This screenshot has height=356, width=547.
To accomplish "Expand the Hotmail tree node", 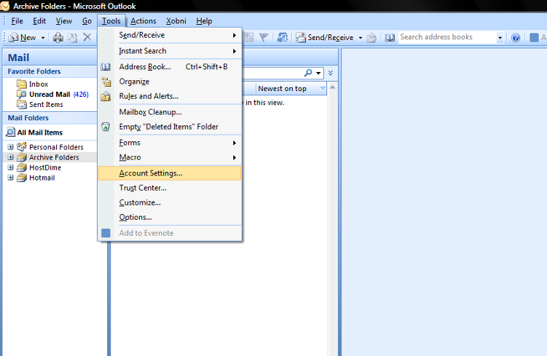I will 10,178.
